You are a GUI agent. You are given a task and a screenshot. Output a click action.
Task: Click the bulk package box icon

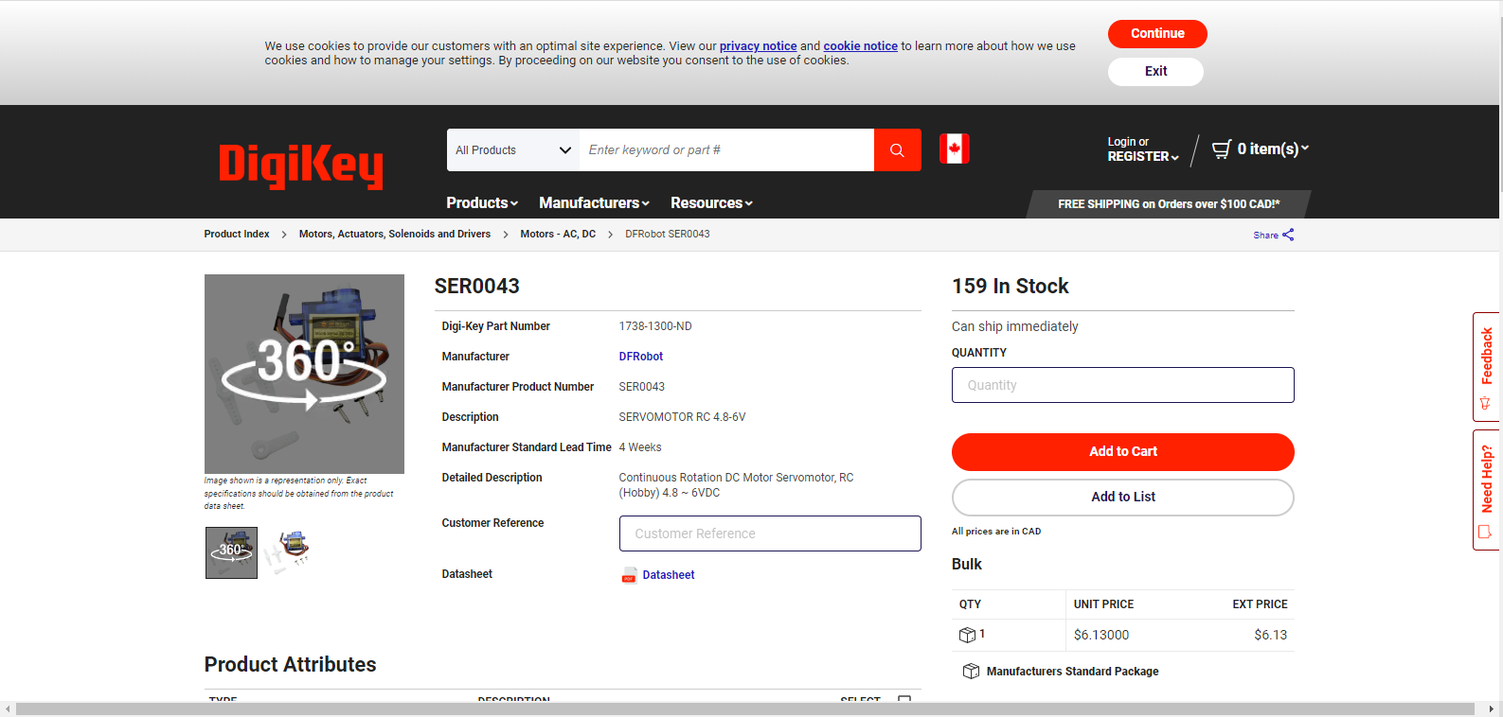coord(967,635)
